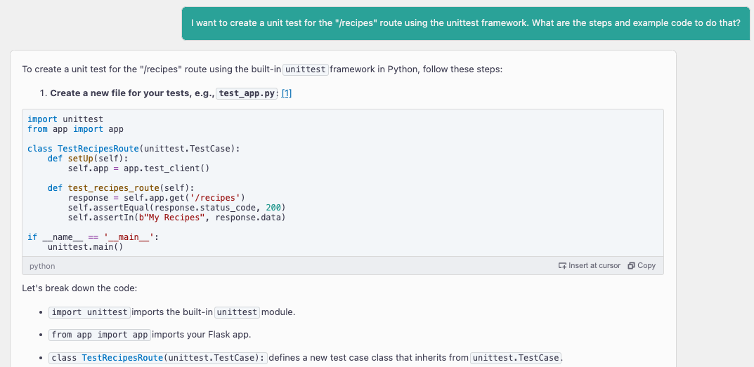Click the 'unittest.main()' code line

tap(86, 246)
